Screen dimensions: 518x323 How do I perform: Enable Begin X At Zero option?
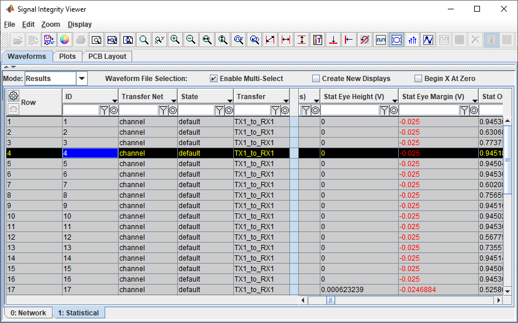[x=418, y=79]
